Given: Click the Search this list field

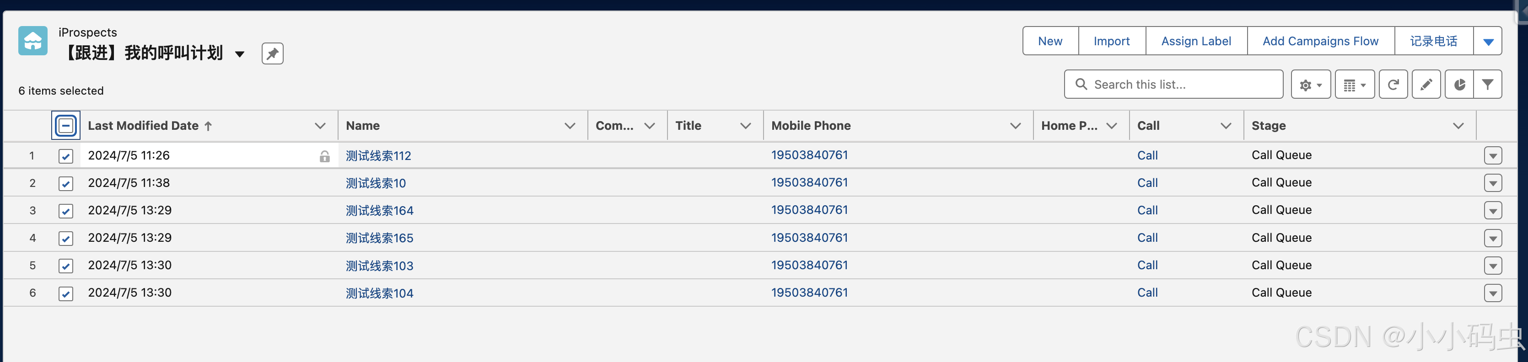Looking at the screenshot, I should (x=1173, y=85).
